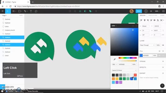The height and width of the screenshot is (93, 166).
Task: Add an Effect
Action: (x=163, y=67)
